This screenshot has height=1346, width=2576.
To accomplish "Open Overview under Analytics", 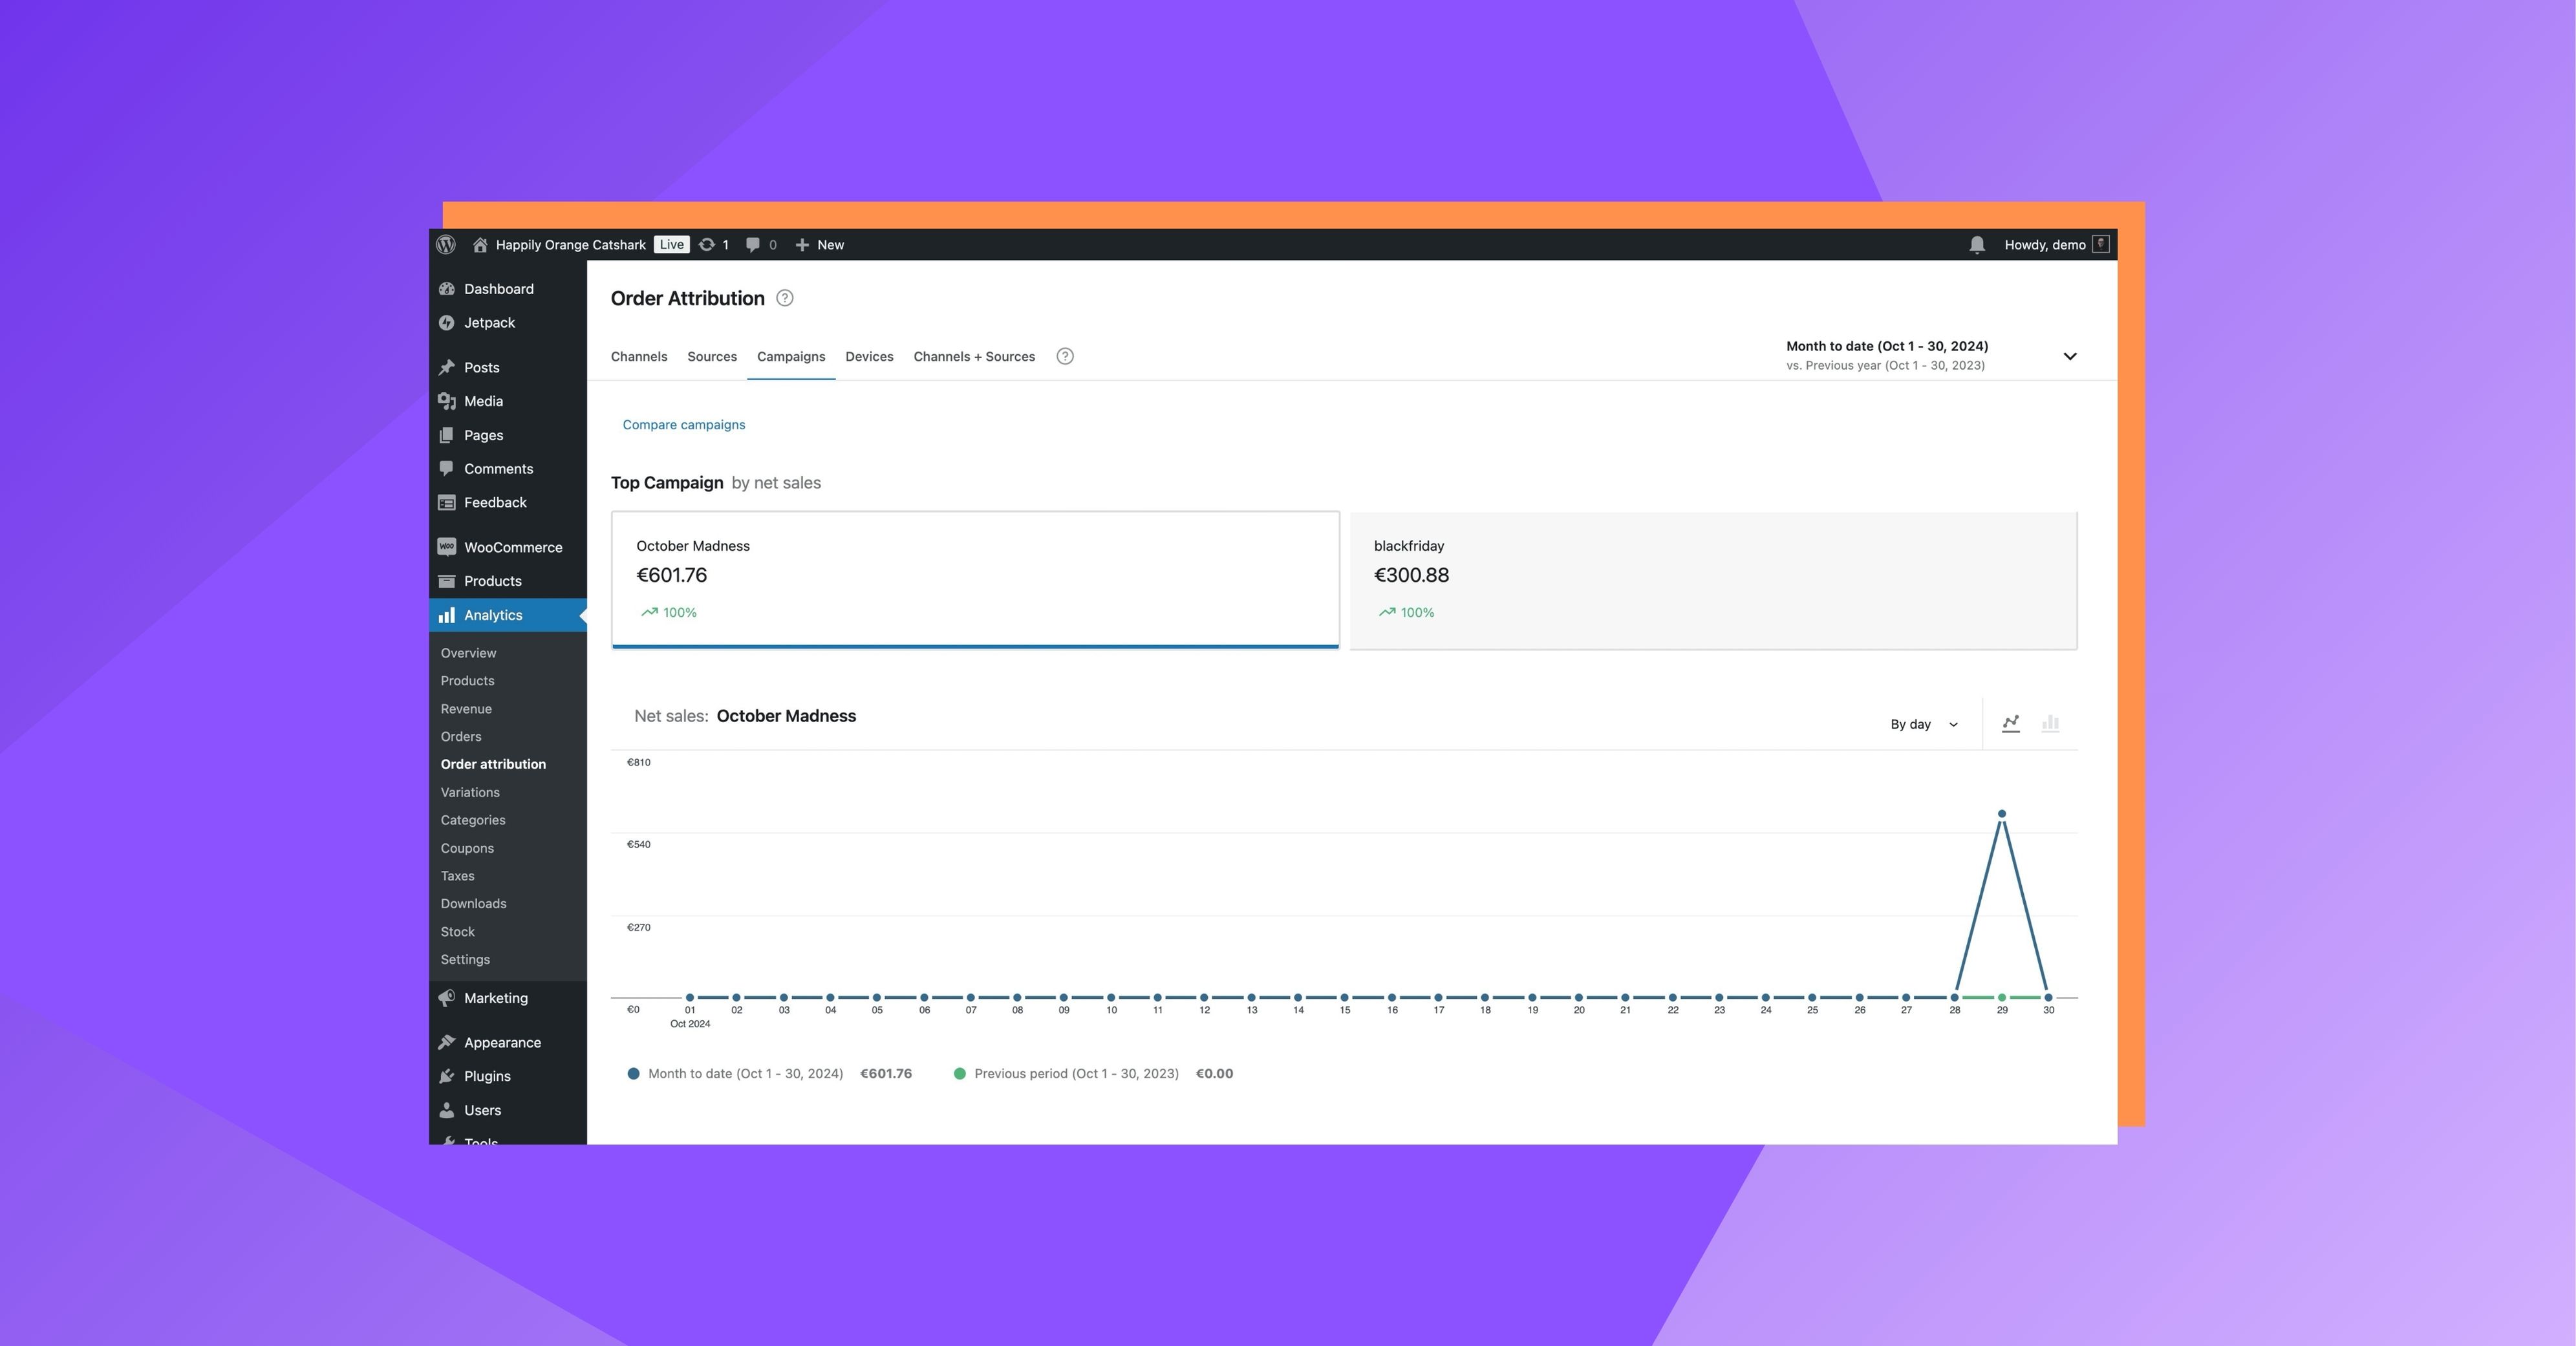I will click(468, 653).
